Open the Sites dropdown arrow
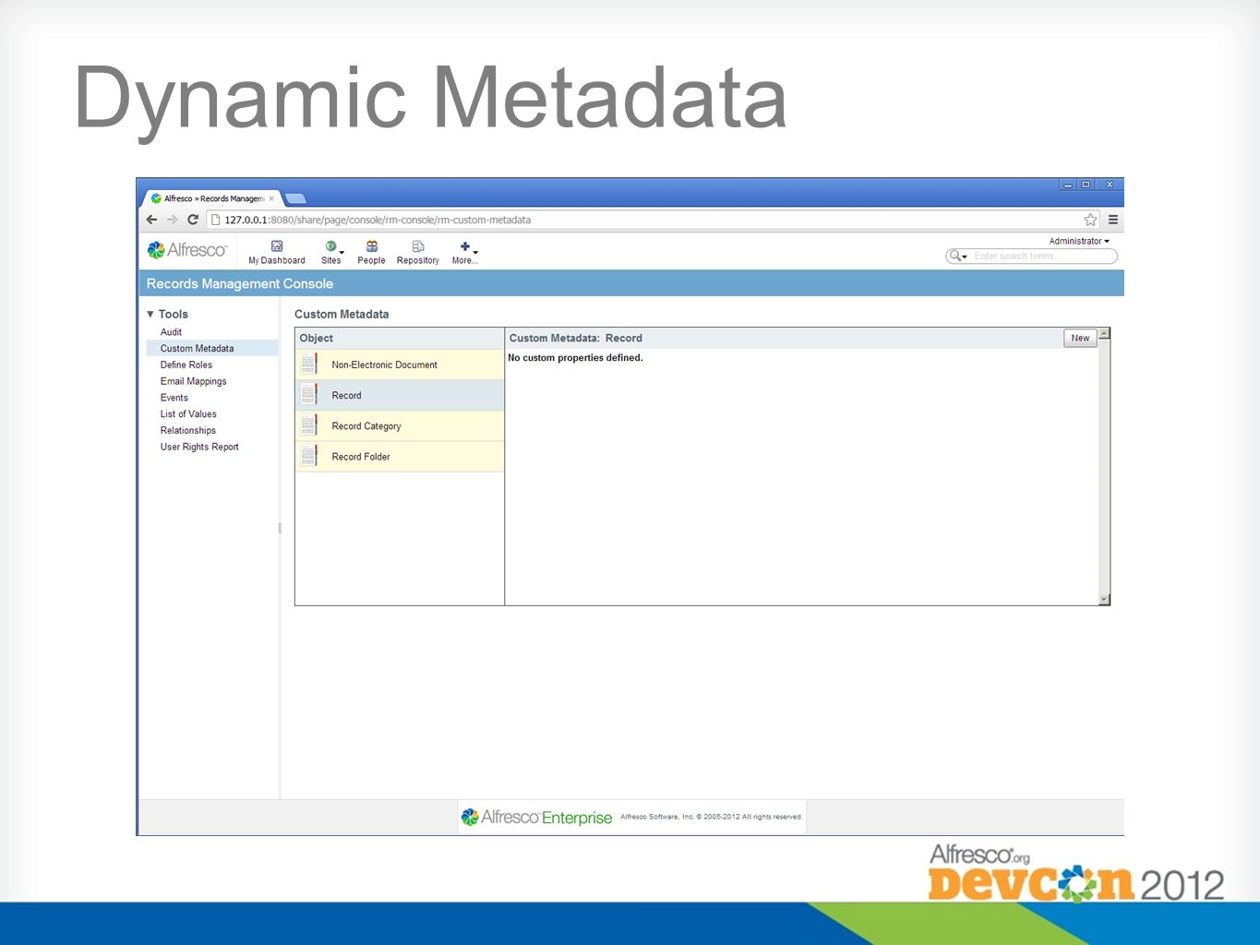1260x945 pixels. [342, 252]
